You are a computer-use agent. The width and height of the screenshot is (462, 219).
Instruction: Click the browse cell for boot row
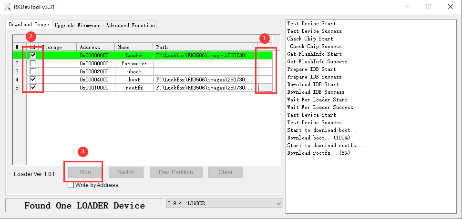coord(265,80)
